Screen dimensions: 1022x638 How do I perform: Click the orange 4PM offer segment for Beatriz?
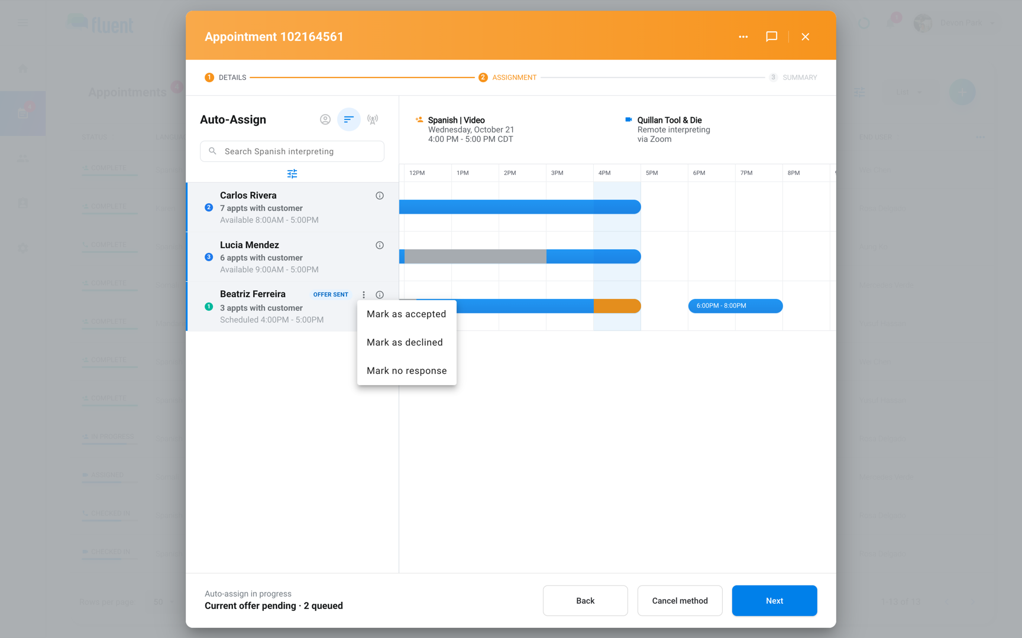pyautogui.click(x=617, y=306)
